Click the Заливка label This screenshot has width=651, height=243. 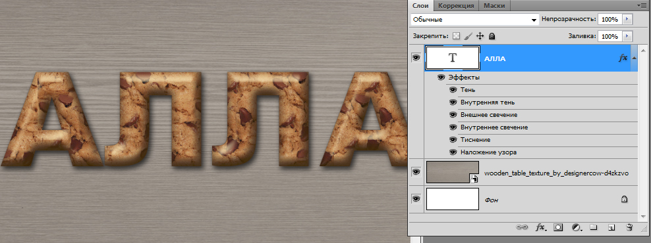coord(582,36)
